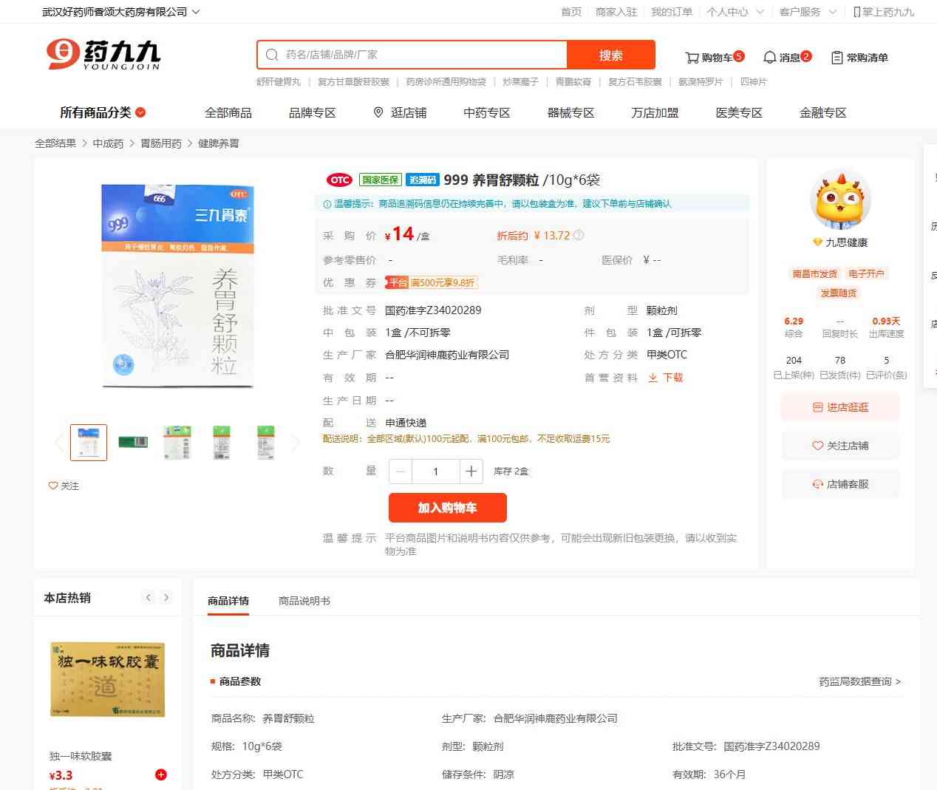Download the first-sale documents
The width and height of the screenshot is (937, 790).
tap(666, 378)
